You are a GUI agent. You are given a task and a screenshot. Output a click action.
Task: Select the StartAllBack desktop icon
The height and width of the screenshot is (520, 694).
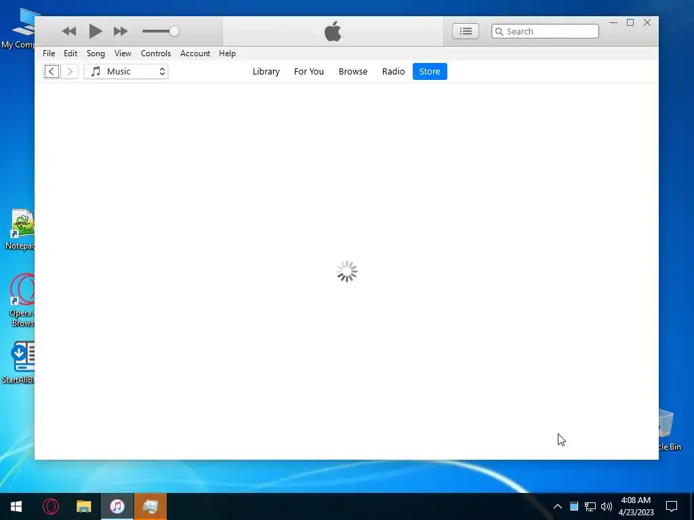pyautogui.click(x=18, y=362)
